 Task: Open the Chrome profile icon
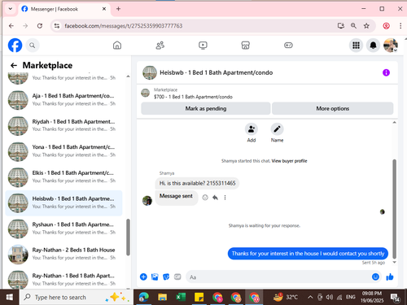387,26
